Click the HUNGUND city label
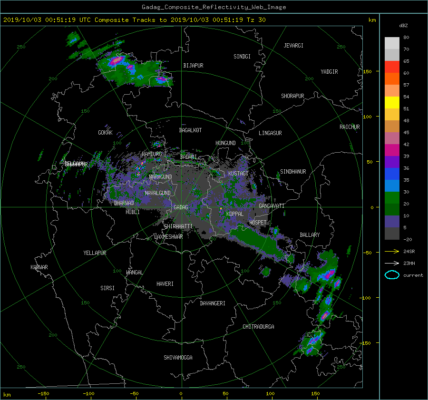428x400 pixels. click(225, 143)
